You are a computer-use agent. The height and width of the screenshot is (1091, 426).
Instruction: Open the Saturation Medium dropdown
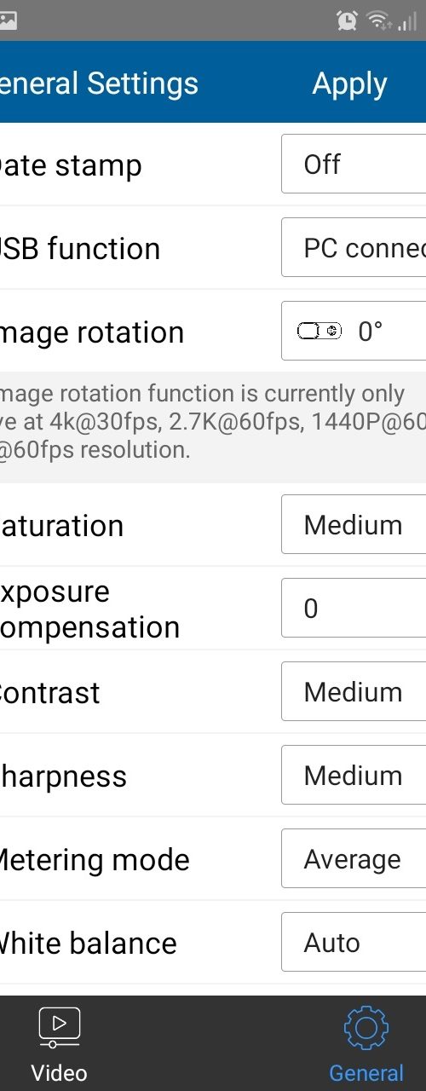click(x=354, y=524)
